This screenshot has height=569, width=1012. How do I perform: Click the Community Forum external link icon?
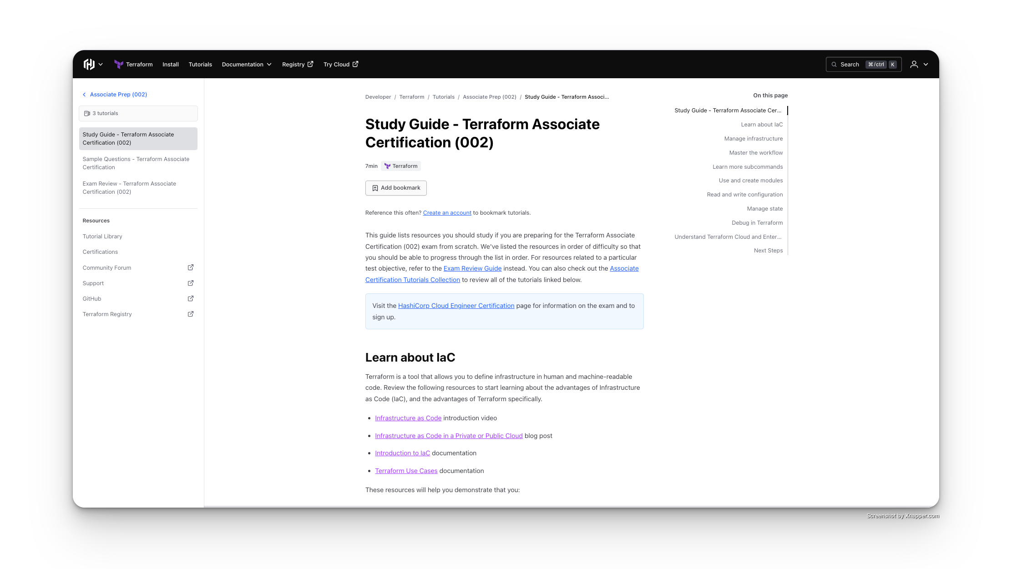[x=191, y=267]
